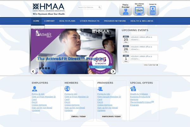Open Members FAQS link

coord(67,102)
